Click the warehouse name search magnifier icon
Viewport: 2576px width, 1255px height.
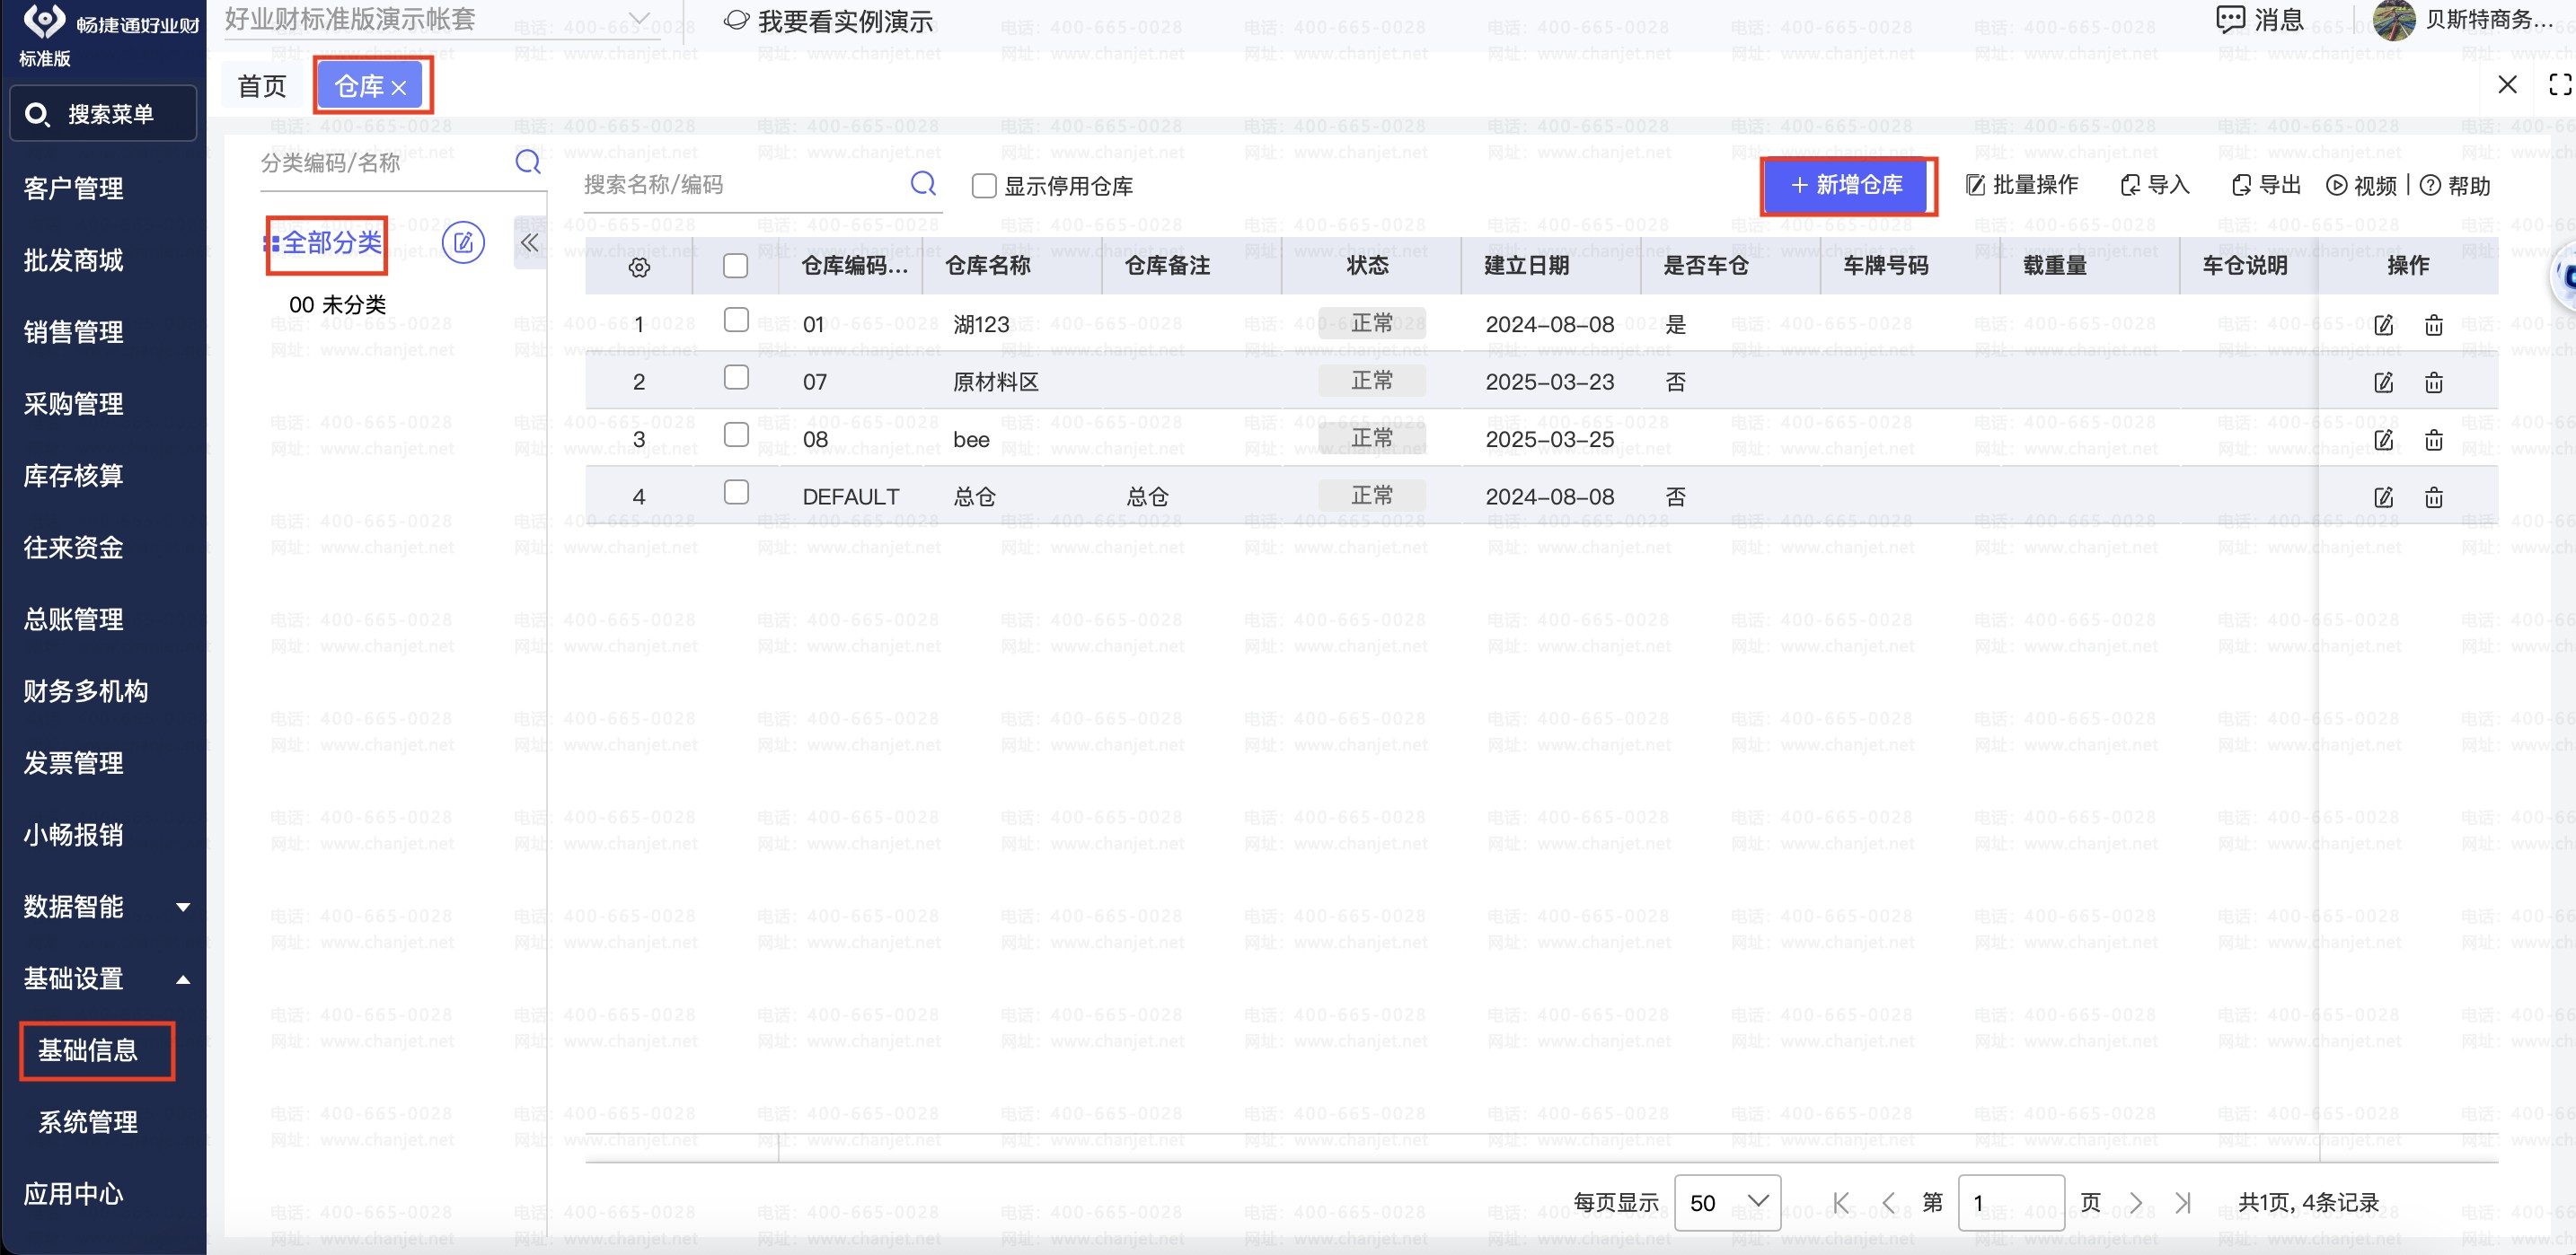(923, 183)
